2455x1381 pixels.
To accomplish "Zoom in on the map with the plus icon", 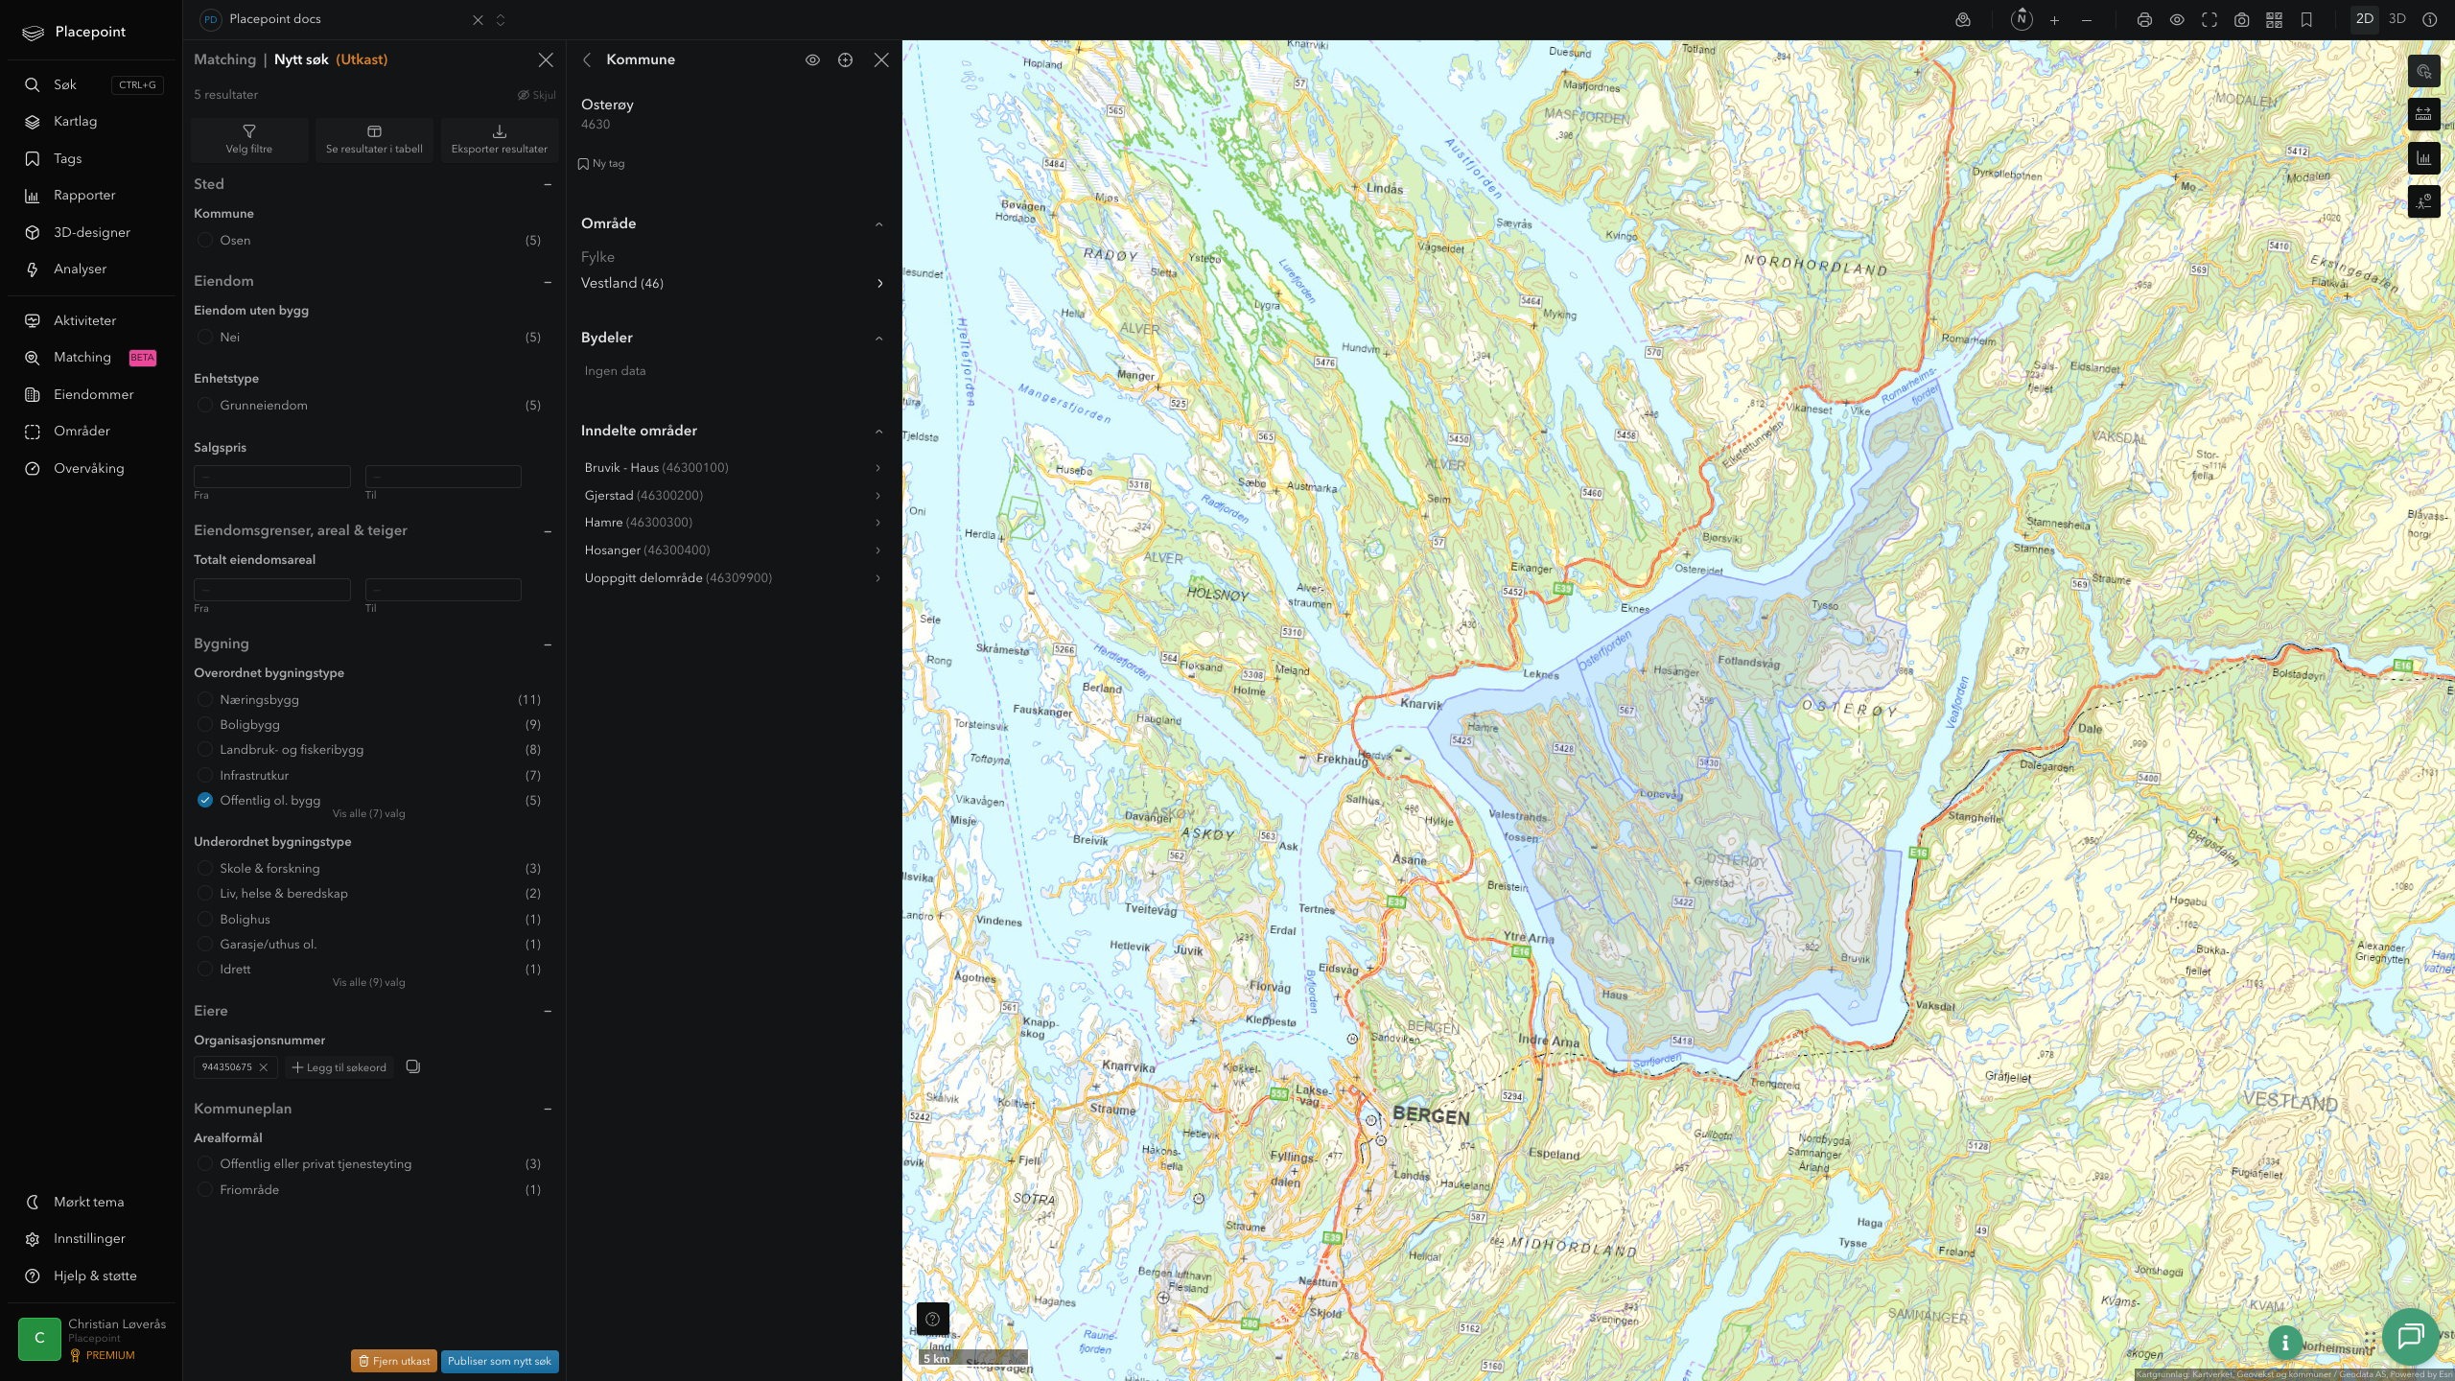I will click(2054, 19).
